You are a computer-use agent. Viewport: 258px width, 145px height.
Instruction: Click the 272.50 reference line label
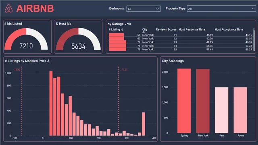pos(124,70)
